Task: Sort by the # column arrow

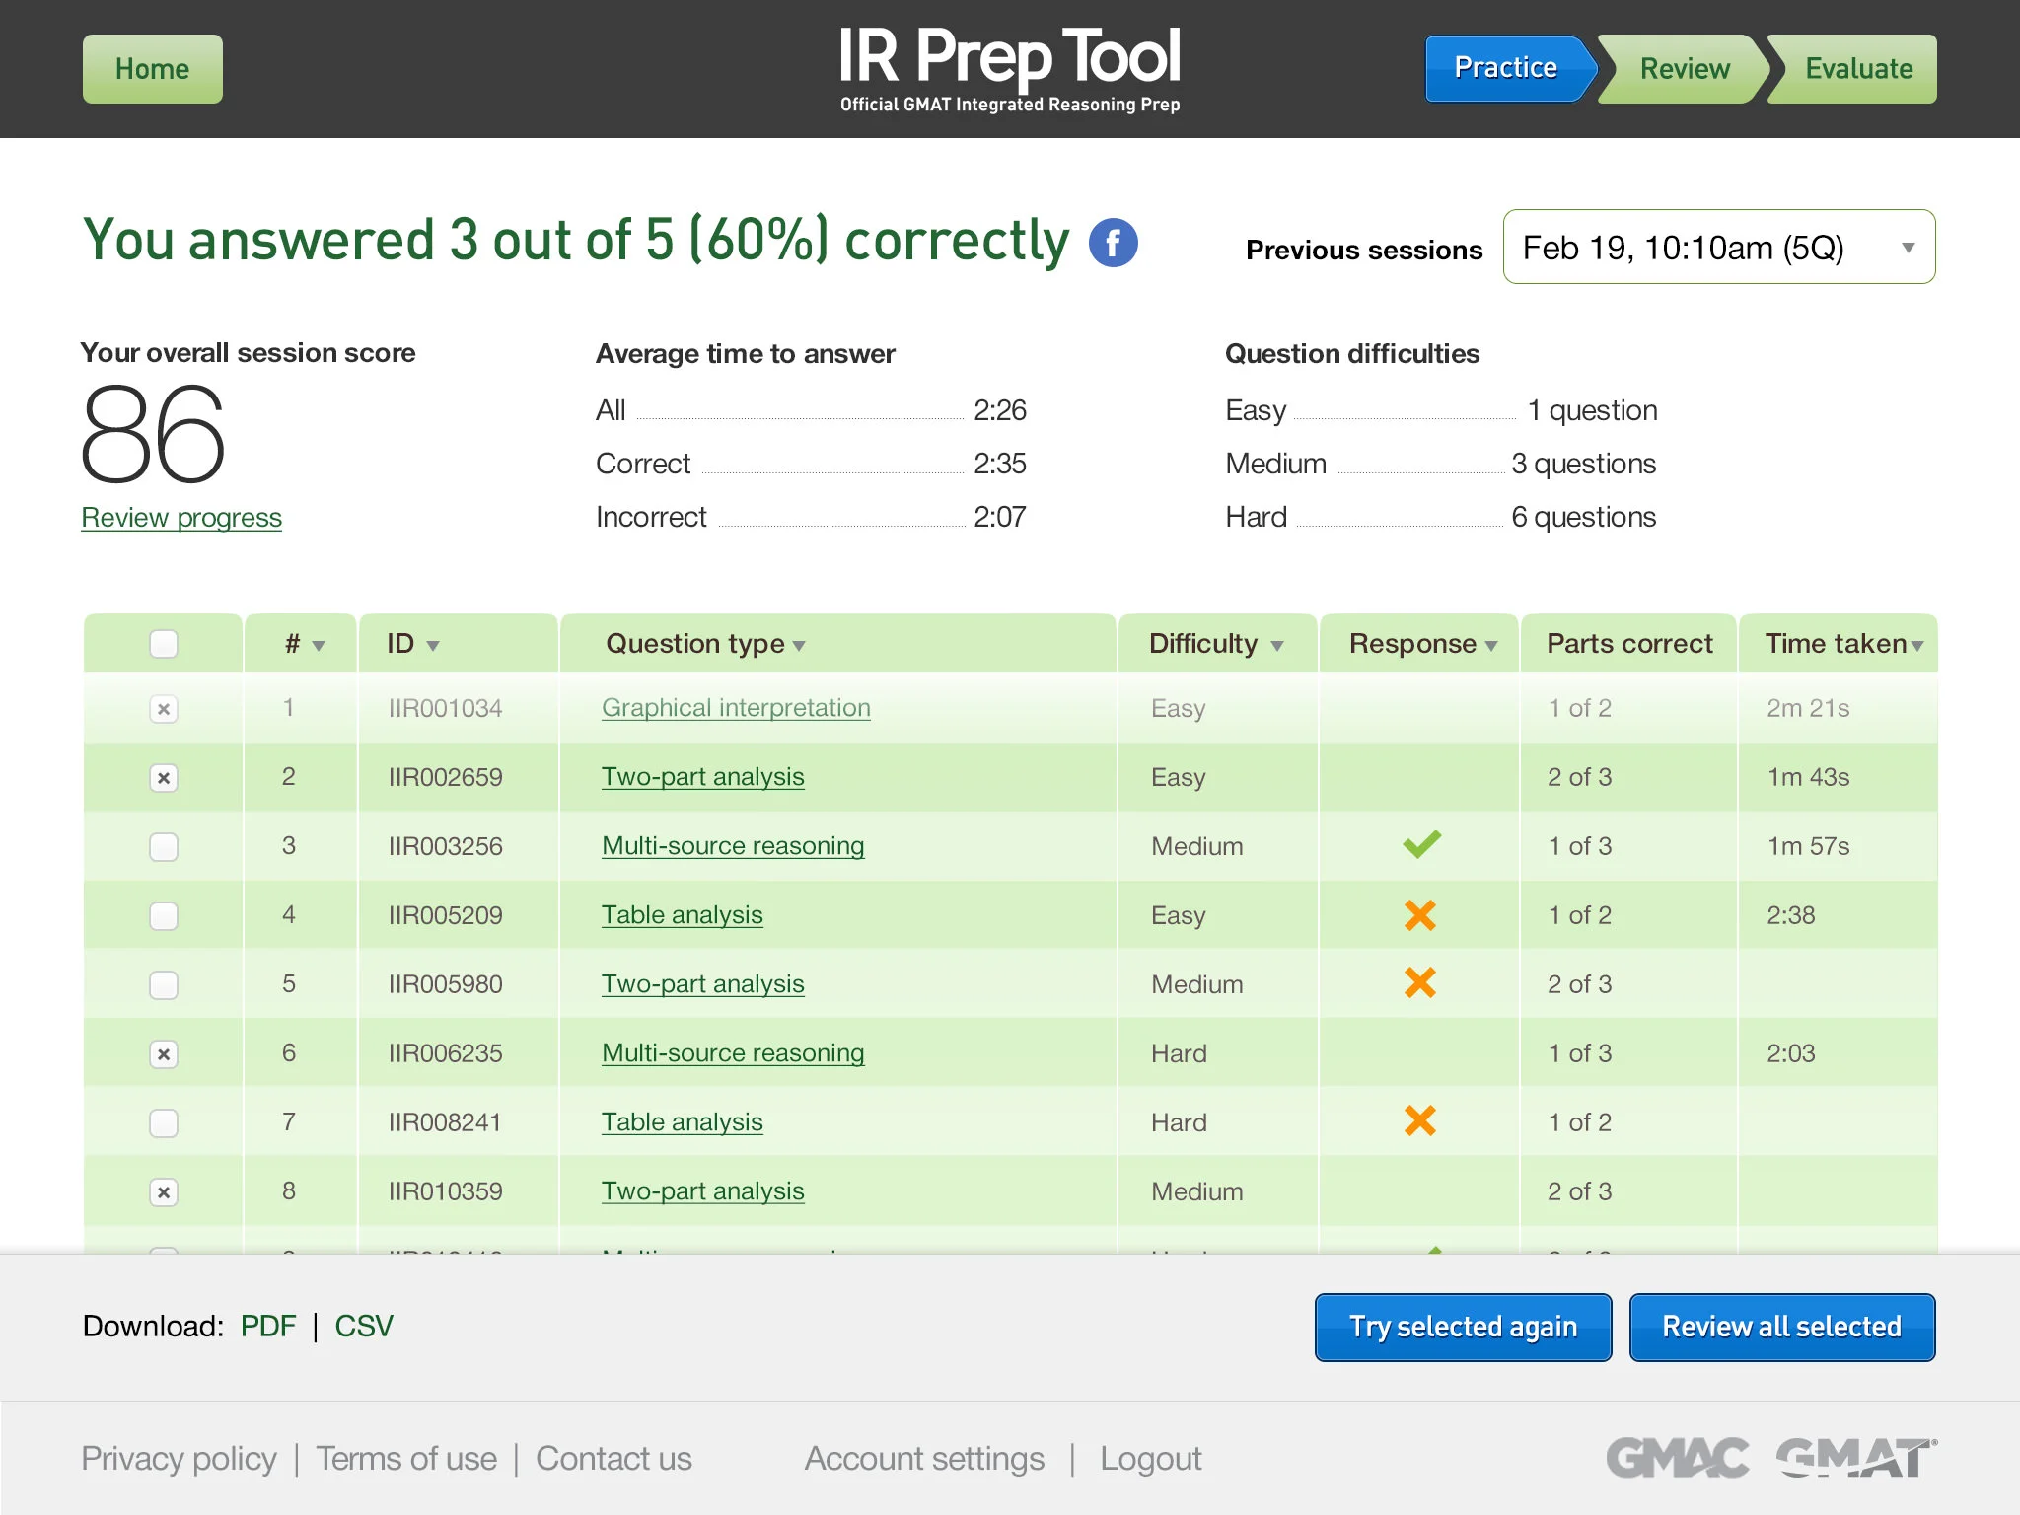Action: click(319, 646)
